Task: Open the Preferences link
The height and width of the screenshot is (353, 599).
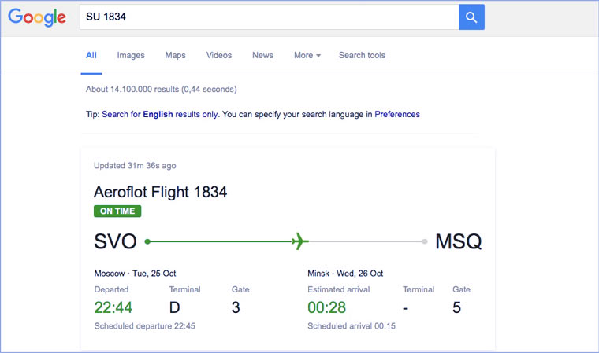Action: (397, 114)
